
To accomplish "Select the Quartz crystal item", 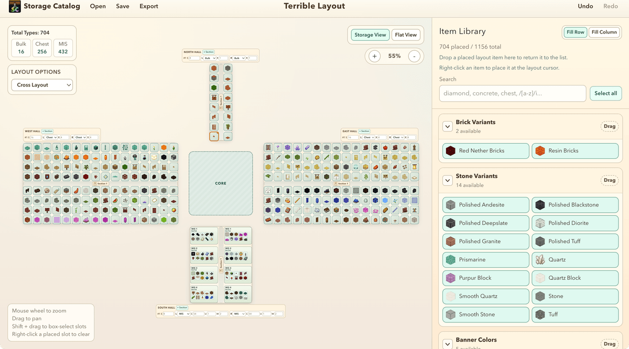I will (575, 260).
